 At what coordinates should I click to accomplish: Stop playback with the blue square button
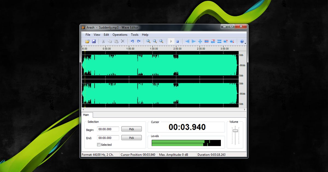tap(177, 41)
